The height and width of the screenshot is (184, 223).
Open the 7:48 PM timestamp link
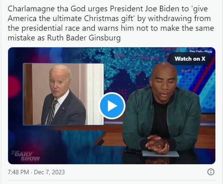(18, 172)
